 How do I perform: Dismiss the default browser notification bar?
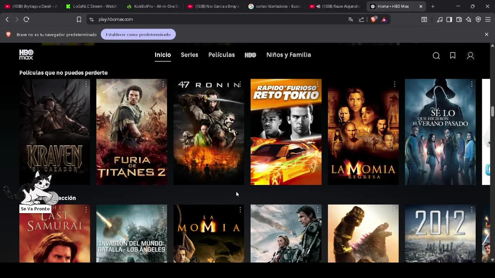point(486,34)
